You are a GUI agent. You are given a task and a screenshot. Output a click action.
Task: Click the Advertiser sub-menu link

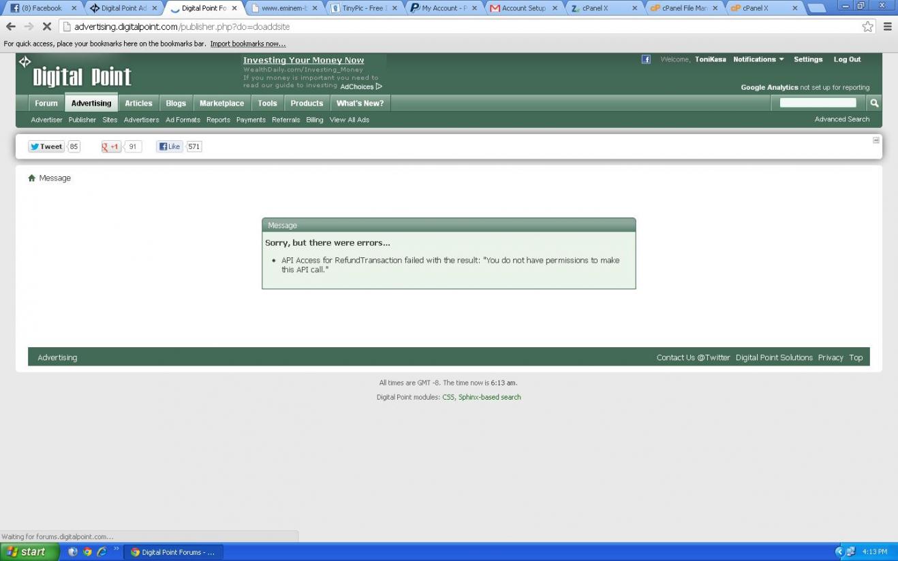(46, 120)
